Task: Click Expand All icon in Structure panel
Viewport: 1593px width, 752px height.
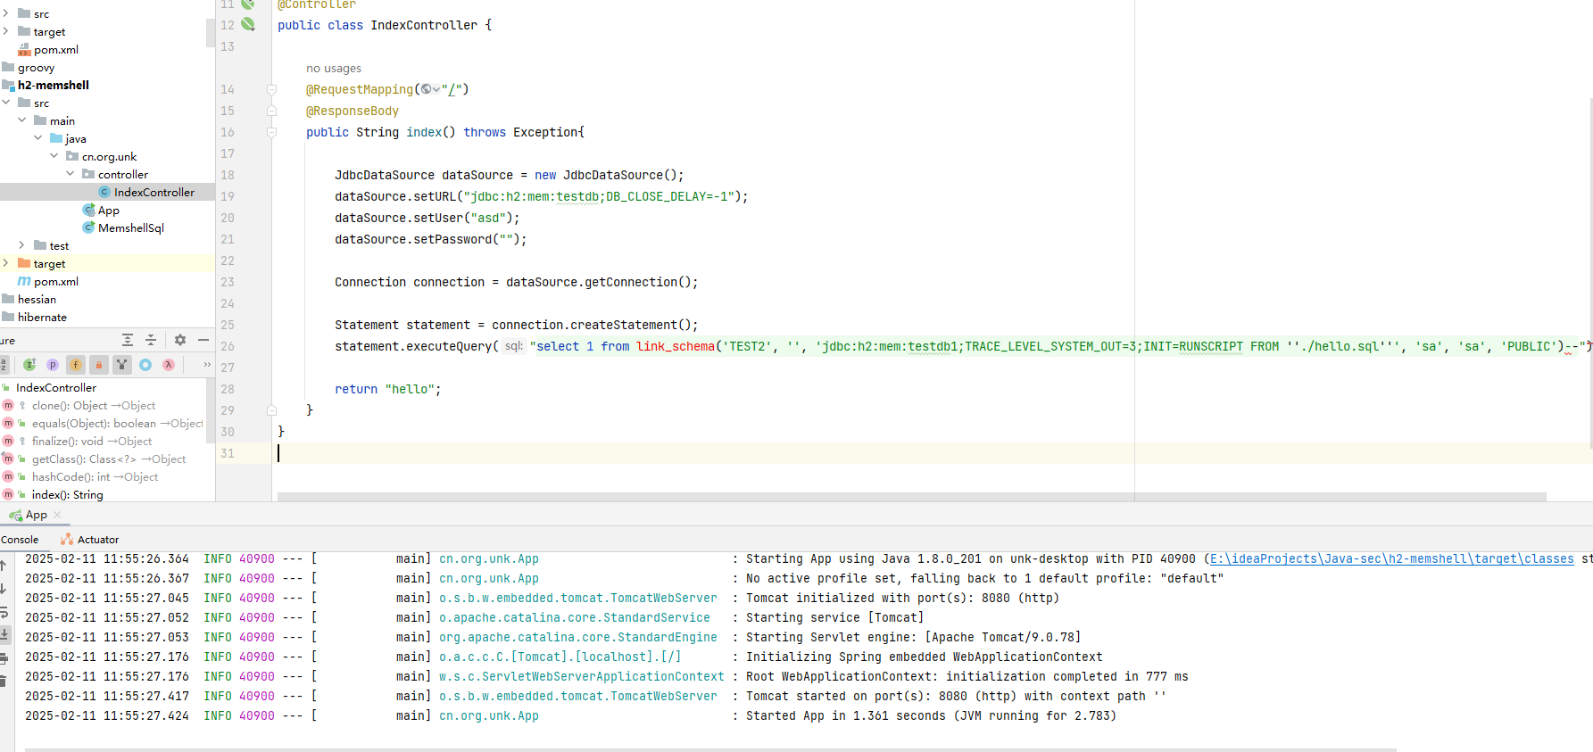Action: 128,340
